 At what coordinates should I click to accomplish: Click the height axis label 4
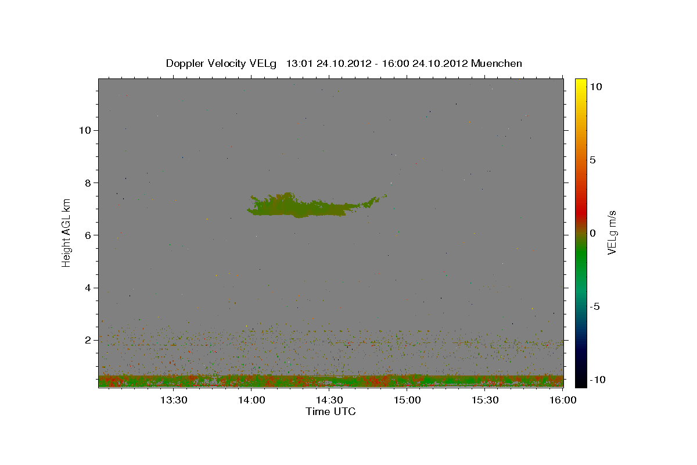coord(88,288)
